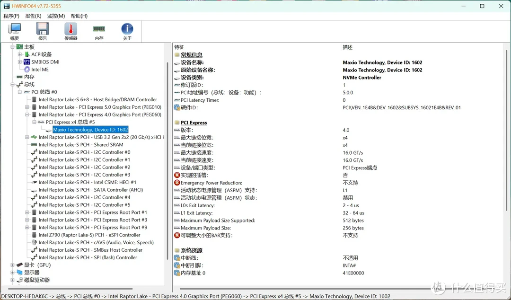Click the 磁盘驱动器 drive node icon

pos(19,280)
